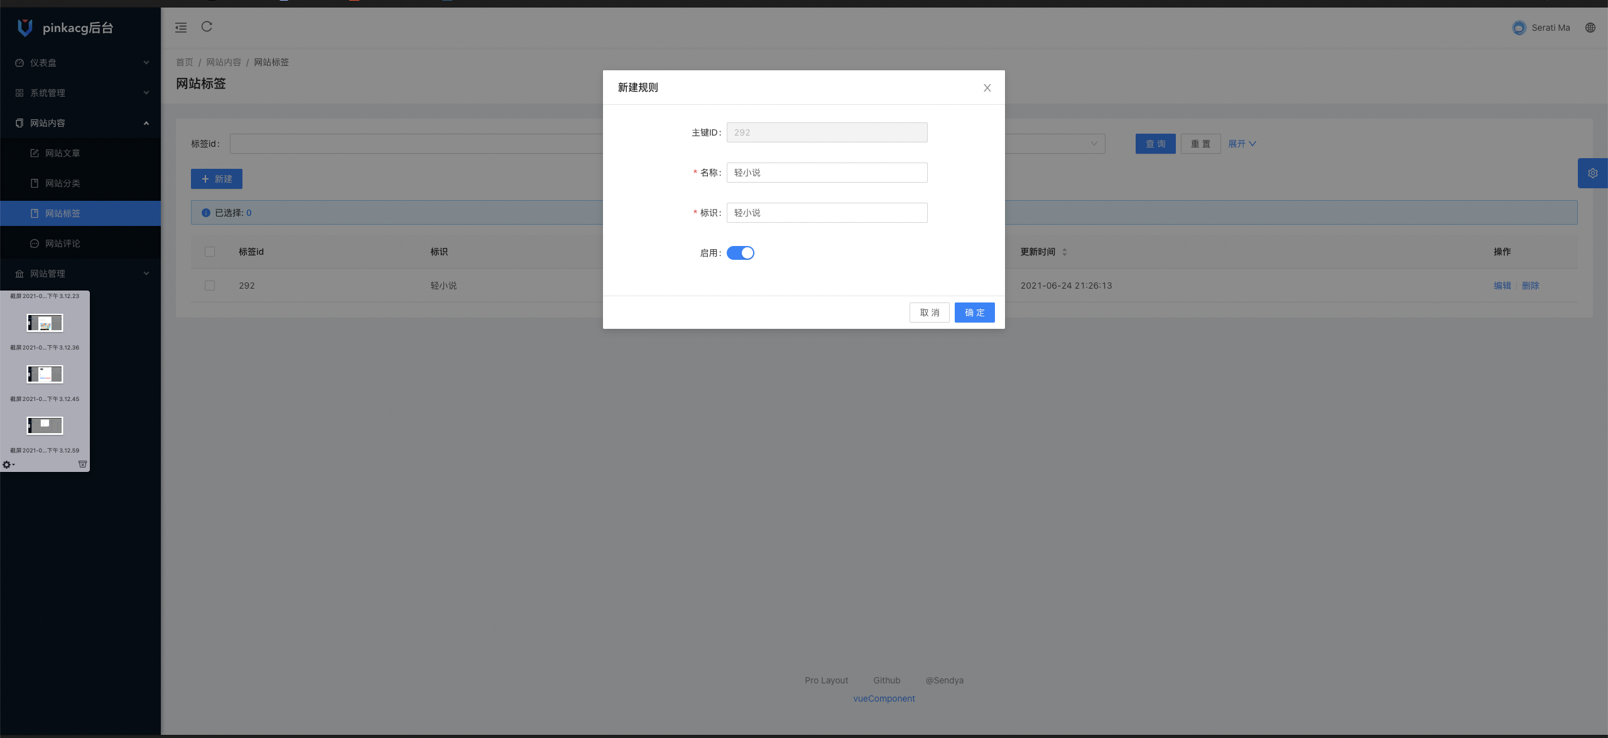The width and height of the screenshot is (1608, 738).
Task: Toggle the 启用 switch off
Action: click(x=740, y=253)
